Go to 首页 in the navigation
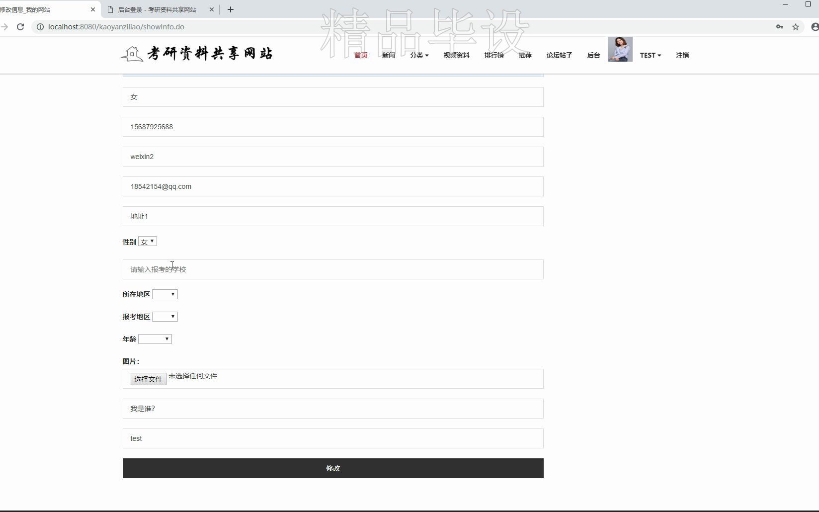This screenshot has width=819, height=512. [361, 55]
